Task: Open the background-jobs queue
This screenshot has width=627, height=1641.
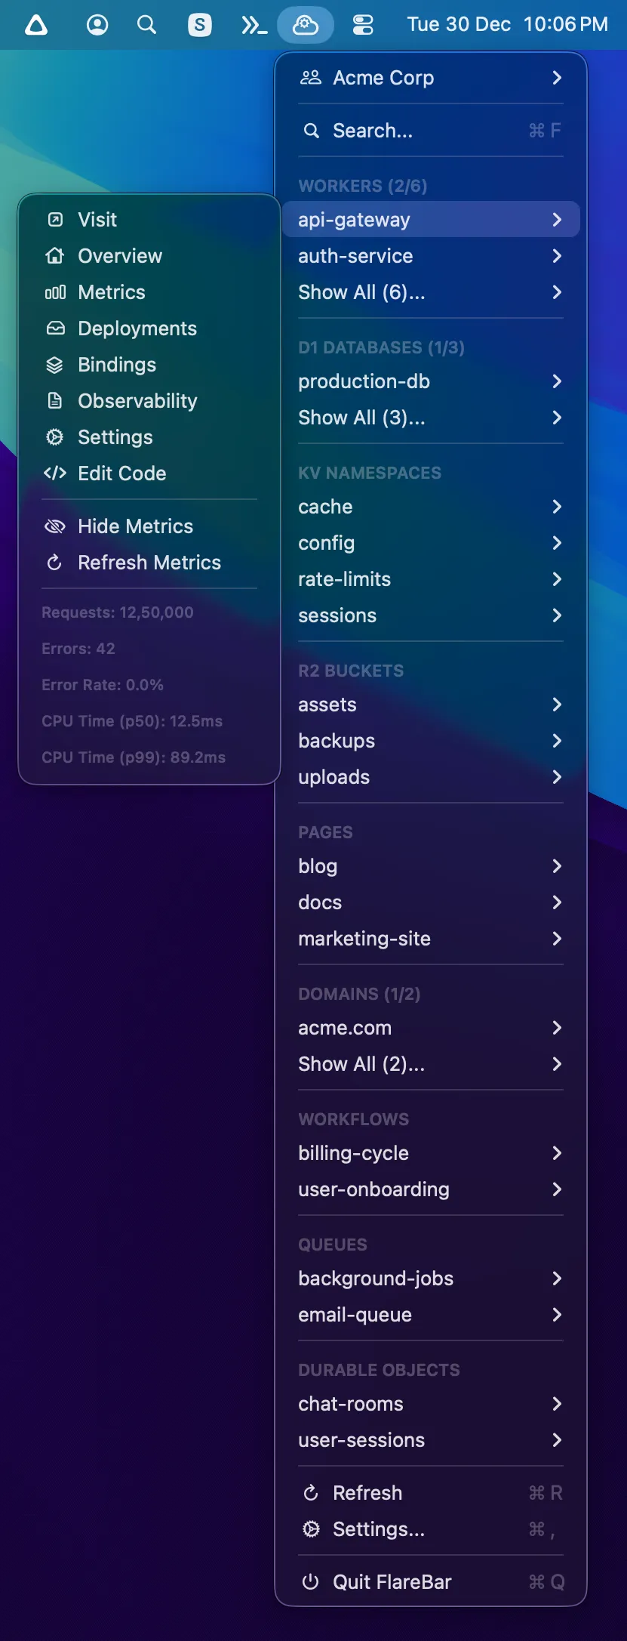Action: (x=431, y=1279)
